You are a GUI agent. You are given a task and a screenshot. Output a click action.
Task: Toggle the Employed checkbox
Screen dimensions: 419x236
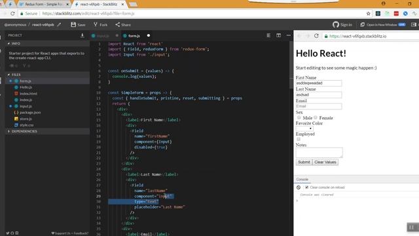[299, 139]
